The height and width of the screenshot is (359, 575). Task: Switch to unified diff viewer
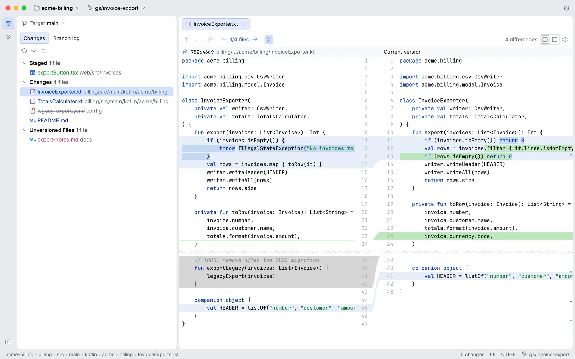click(x=555, y=40)
